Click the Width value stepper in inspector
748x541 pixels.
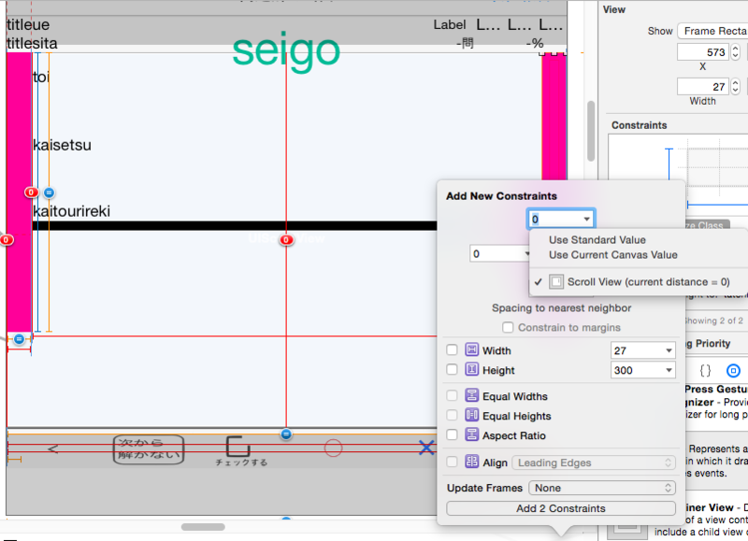point(736,86)
